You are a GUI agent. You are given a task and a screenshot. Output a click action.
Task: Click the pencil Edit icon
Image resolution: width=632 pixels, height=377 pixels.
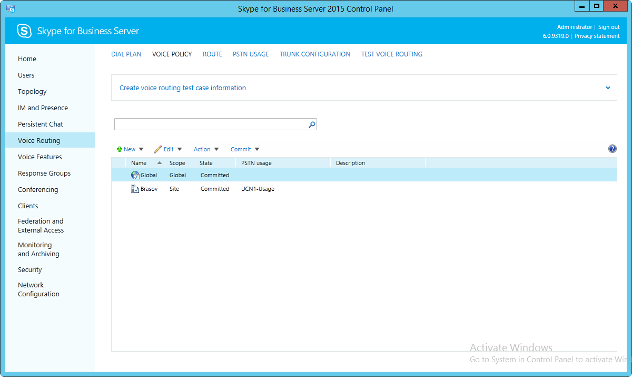157,149
